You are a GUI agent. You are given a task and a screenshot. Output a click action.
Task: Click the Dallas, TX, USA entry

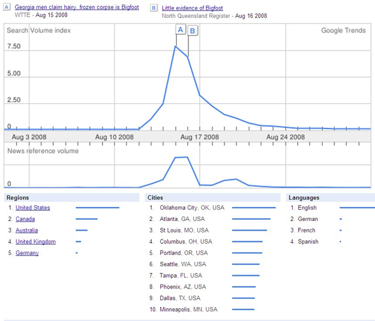(x=180, y=298)
